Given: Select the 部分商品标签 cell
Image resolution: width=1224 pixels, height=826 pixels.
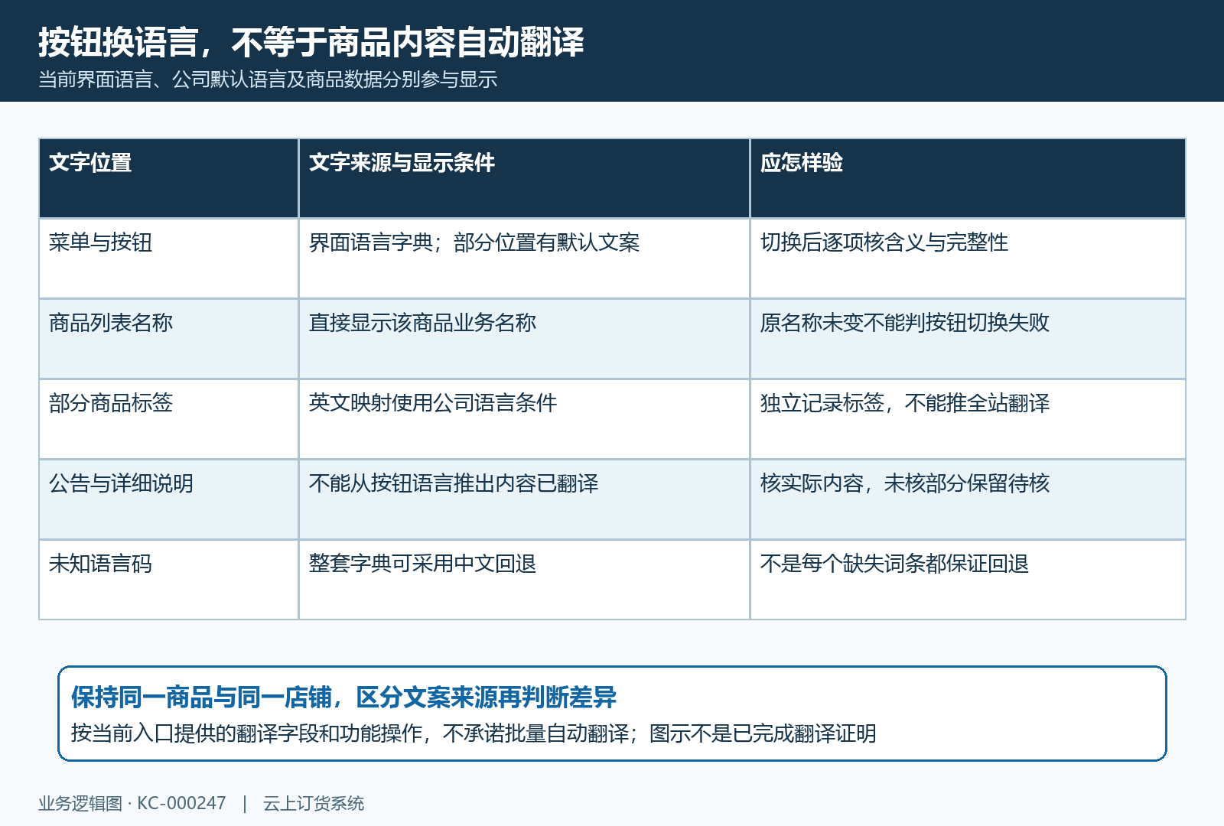Looking at the screenshot, I should [168, 419].
